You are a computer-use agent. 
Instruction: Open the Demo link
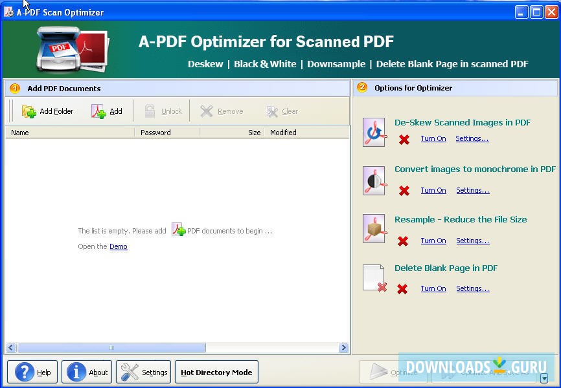tap(119, 246)
